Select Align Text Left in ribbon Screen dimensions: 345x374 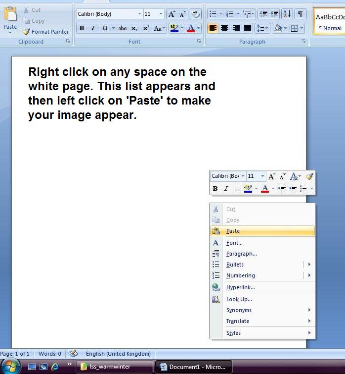click(x=213, y=28)
